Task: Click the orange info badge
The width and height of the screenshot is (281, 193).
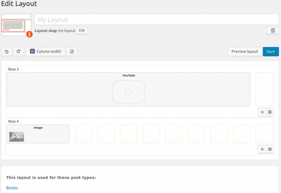Action: [x=29, y=34]
